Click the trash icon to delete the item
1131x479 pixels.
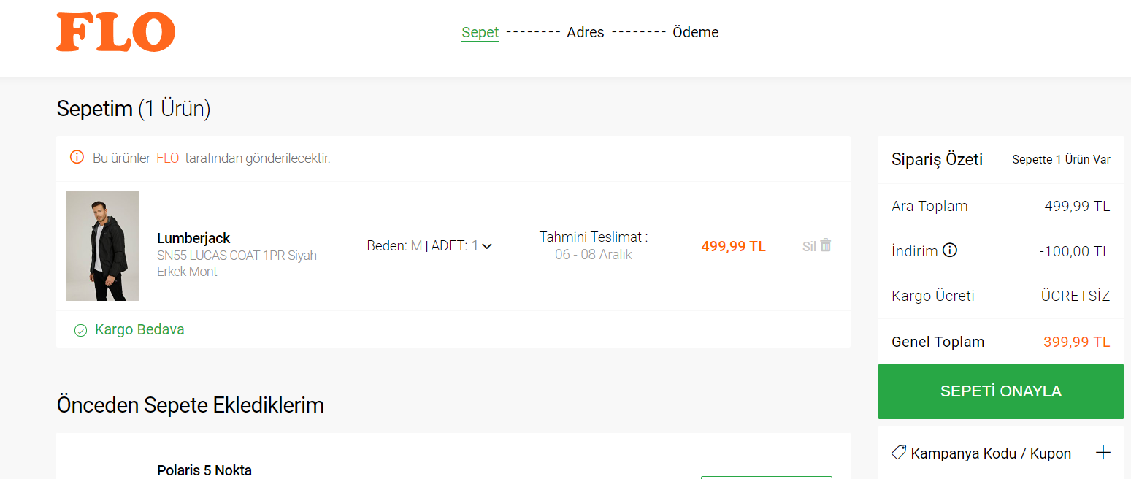tap(826, 245)
